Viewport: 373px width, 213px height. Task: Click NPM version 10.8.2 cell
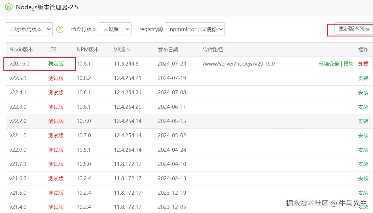click(84, 78)
